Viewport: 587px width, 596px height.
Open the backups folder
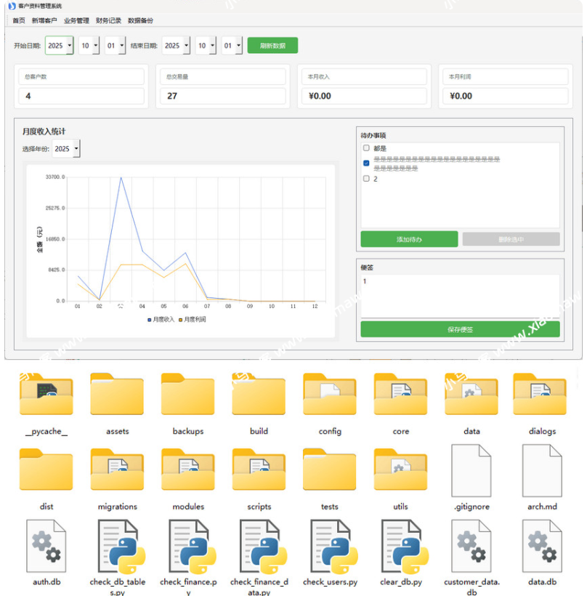pos(188,395)
